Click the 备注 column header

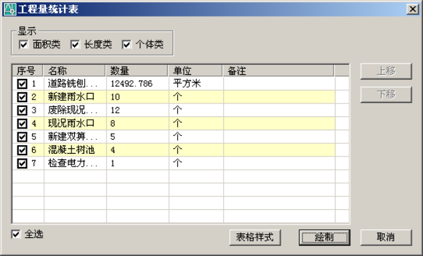(278, 71)
